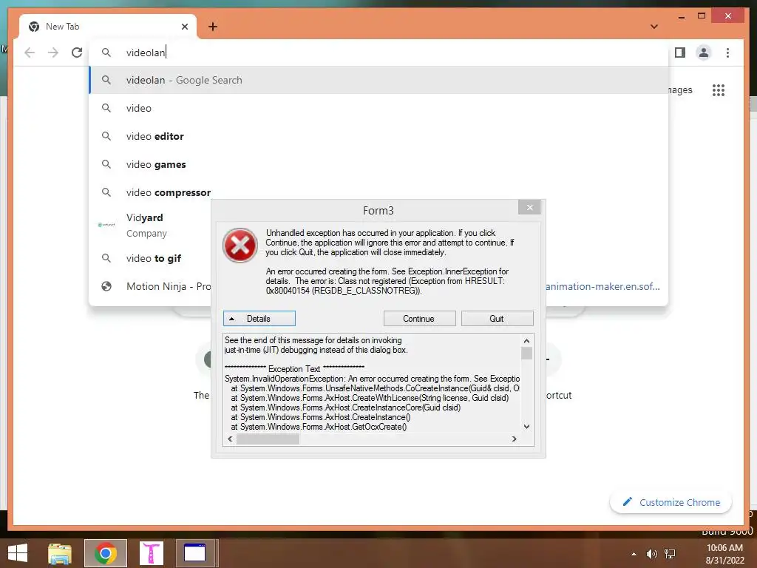757x568 pixels.
Task: Open the Chrome profile avatar
Action: coord(704,53)
